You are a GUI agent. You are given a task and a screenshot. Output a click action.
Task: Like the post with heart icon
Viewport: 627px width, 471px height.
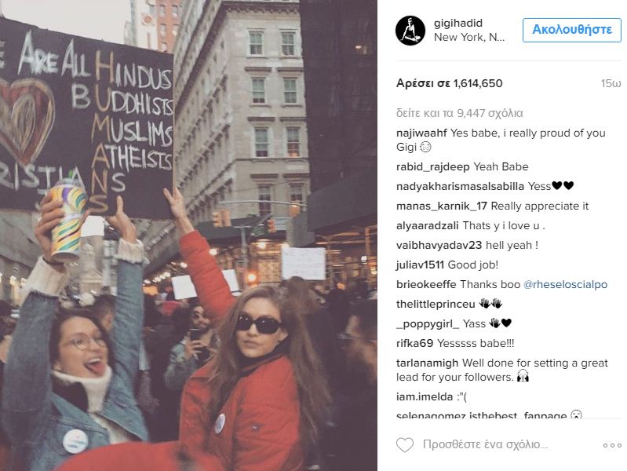tap(405, 445)
